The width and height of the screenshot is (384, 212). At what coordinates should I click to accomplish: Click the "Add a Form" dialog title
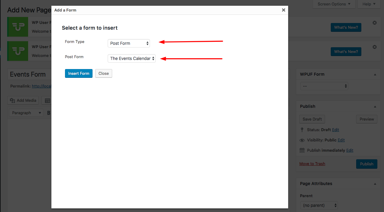pos(65,10)
